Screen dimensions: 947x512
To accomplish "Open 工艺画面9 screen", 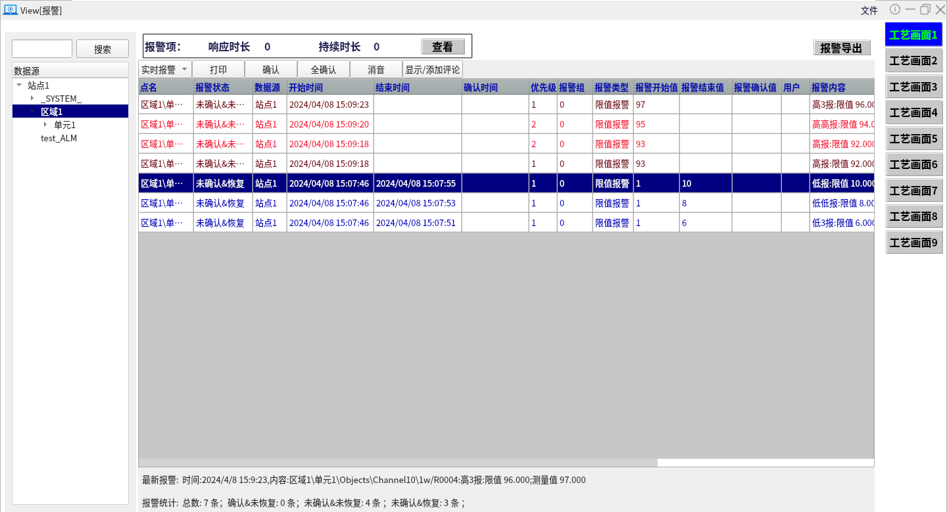I will point(913,243).
